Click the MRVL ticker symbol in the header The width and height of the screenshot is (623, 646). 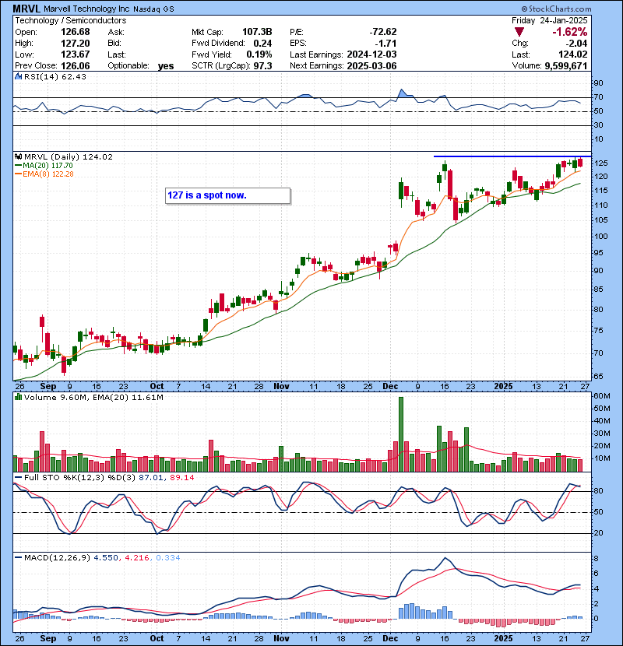click(26, 8)
